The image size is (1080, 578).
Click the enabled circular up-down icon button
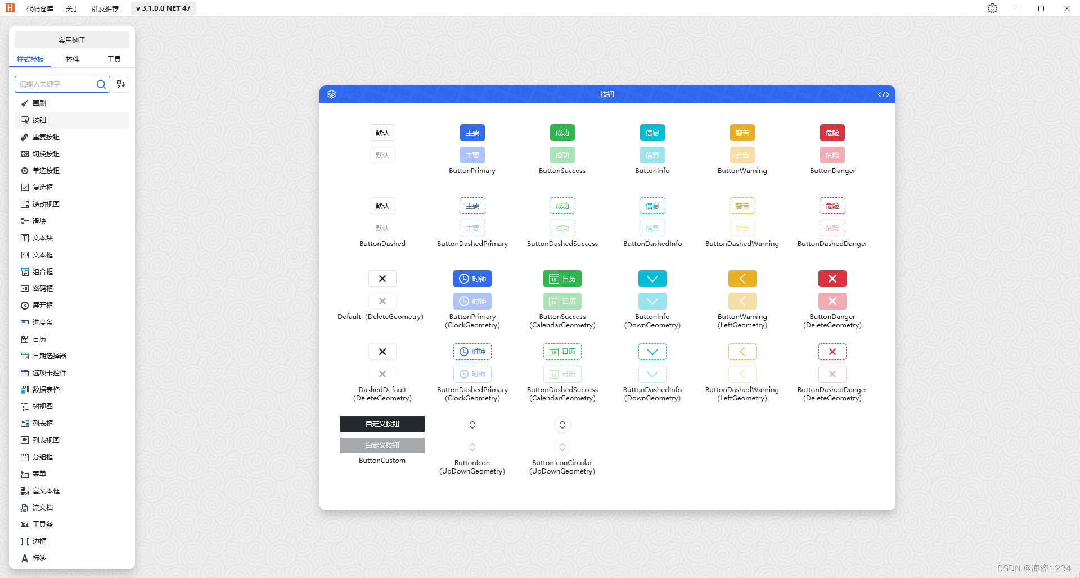562,425
